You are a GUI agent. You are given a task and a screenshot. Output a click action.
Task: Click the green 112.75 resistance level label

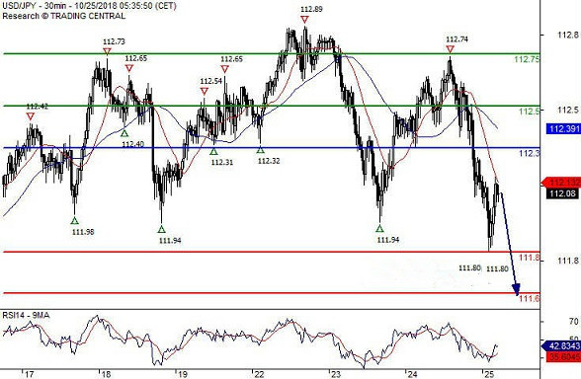coord(527,59)
